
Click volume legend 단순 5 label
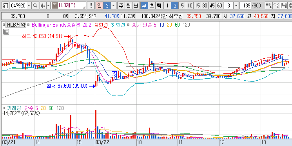[x=31, y=108]
